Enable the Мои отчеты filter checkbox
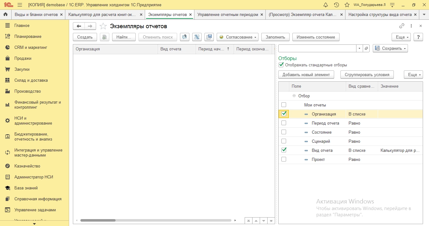429x226 pixels. pos(284,105)
